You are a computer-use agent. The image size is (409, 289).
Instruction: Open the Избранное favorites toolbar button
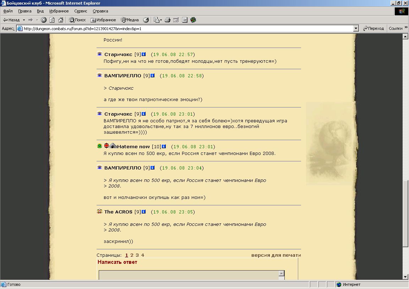[x=103, y=20]
